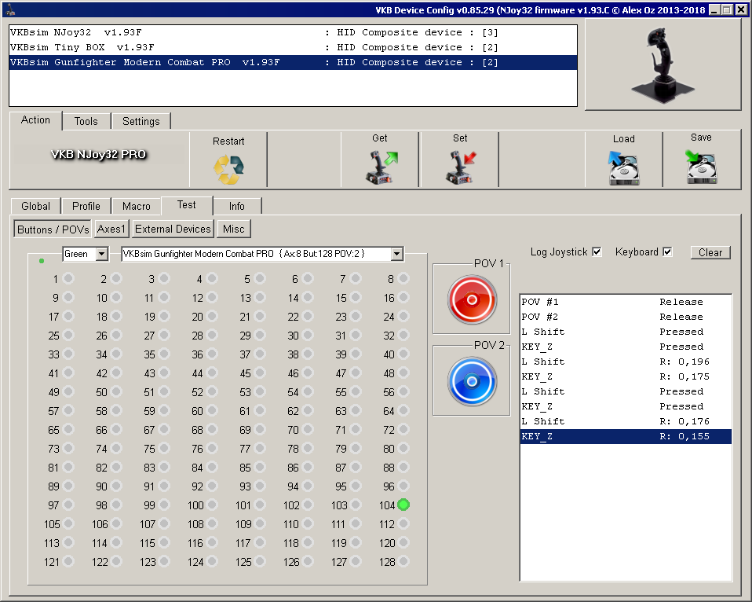Click button indicator number 113
The image size is (752, 602).
68,542
